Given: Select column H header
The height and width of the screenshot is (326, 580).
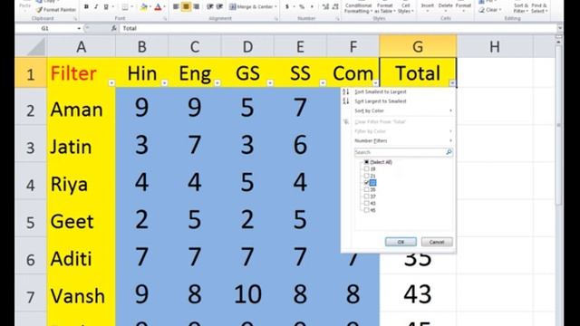Looking at the screenshot, I should (495, 46).
